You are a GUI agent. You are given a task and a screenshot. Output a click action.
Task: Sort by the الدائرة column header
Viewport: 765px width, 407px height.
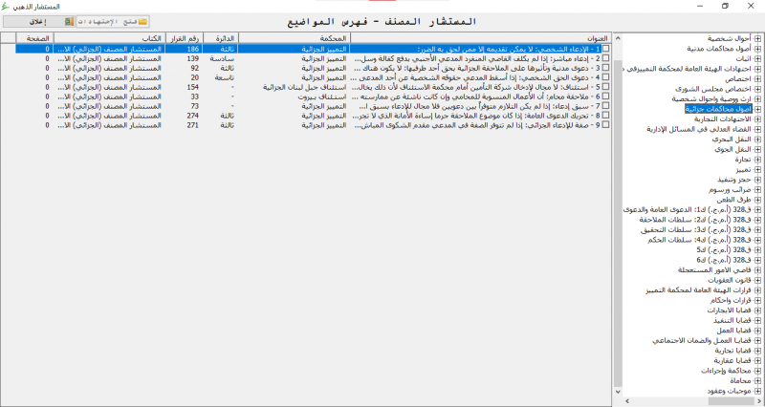point(221,38)
